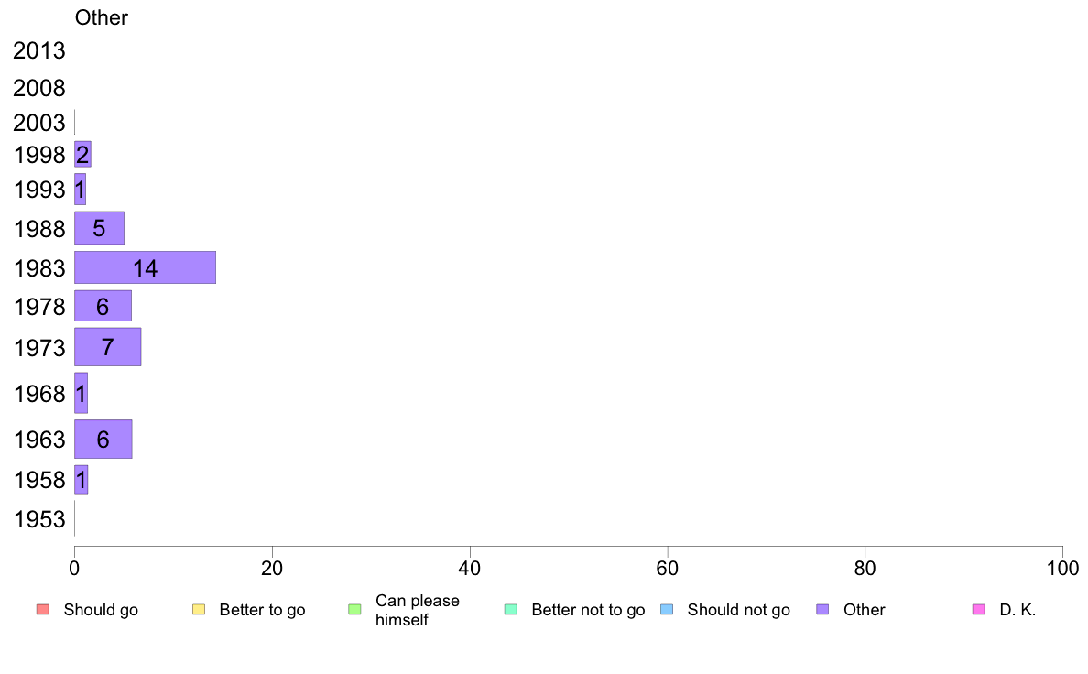Toggle the Should go legend label

click(101, 610)
